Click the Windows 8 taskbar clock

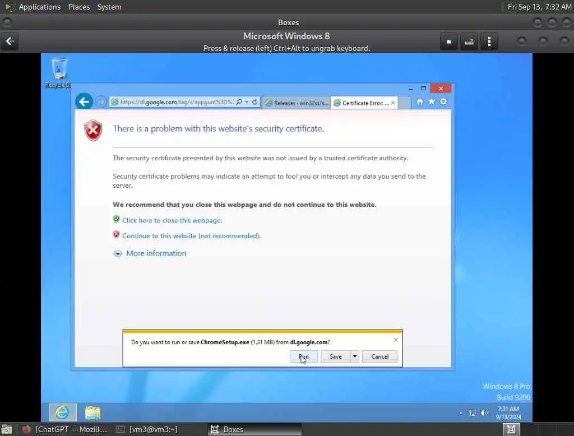coord(508,412)
